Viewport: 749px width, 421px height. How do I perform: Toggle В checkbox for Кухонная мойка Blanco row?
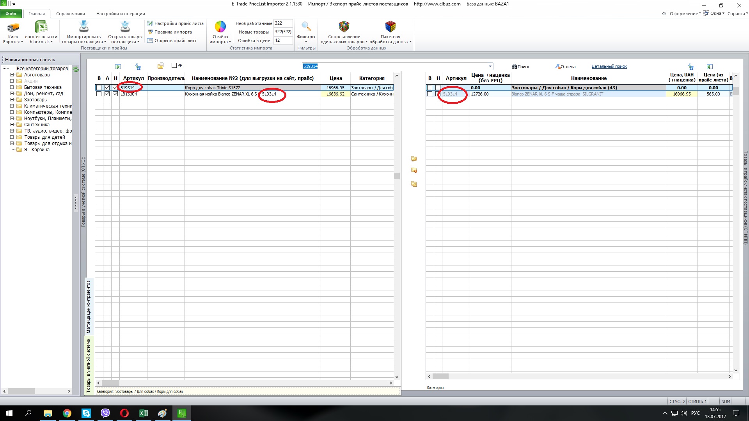[x=99, y=94]
